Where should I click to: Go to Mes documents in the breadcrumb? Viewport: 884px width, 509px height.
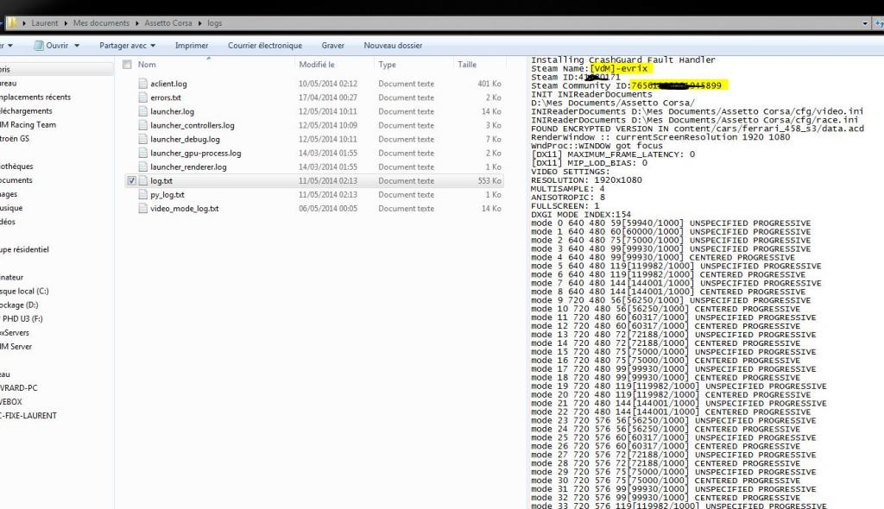tap(102, 23)
